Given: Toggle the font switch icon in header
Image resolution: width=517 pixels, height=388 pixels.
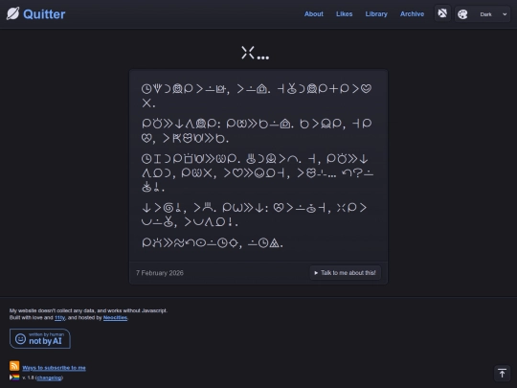Looking at the screenshot, I should (x=442, y=13).
